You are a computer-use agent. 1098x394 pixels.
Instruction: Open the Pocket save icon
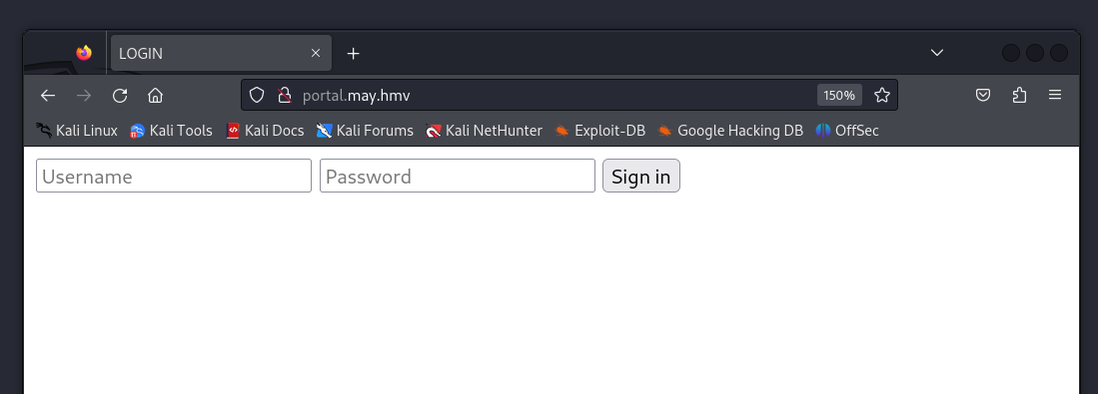pos(983,95)
